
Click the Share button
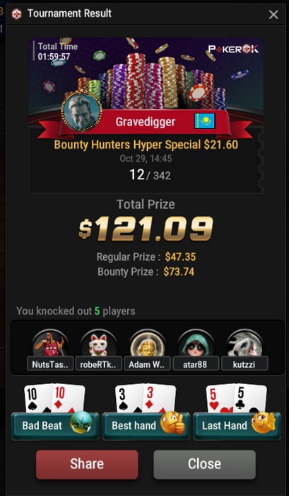coord(87,464)
